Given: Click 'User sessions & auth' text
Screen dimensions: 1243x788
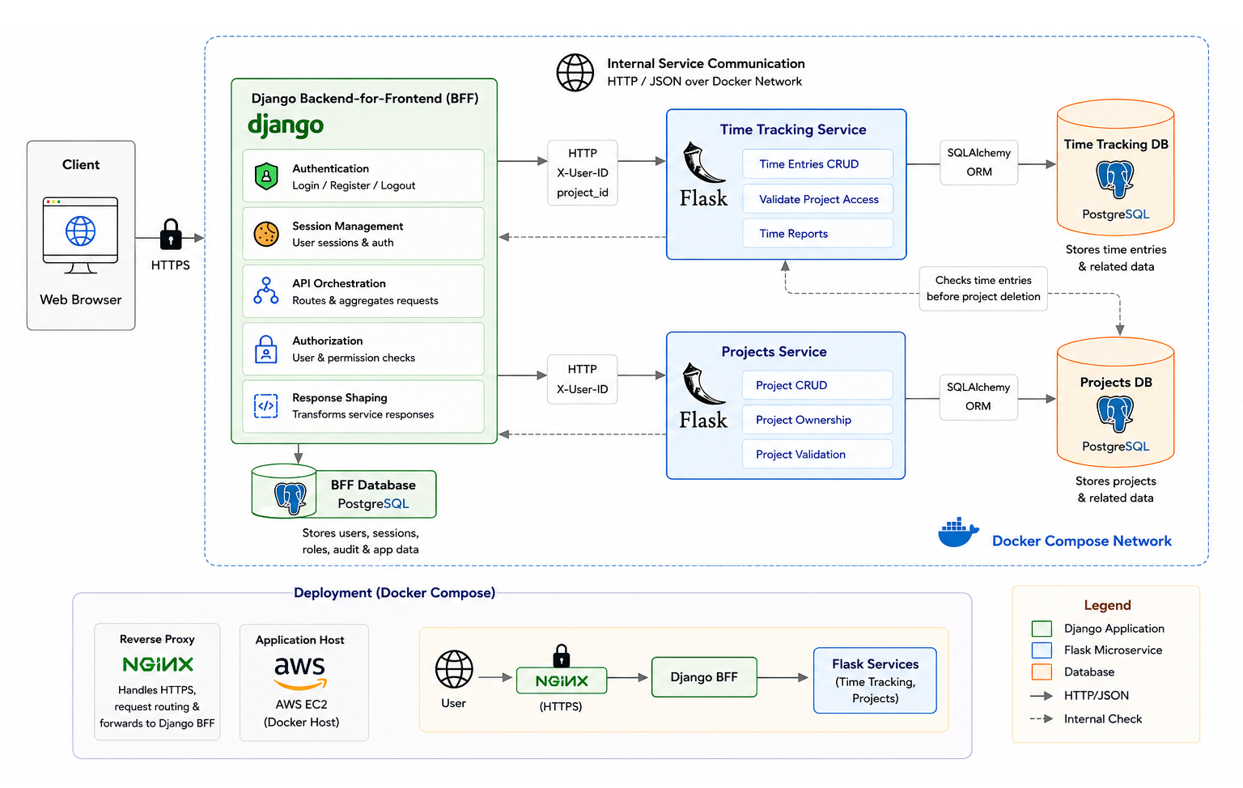Looking at the screenshot, I should click(x=343, y=243).
